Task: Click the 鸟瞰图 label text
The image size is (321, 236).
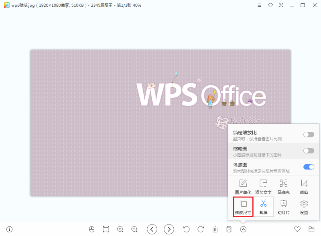Action: click(x=240, y=165)
